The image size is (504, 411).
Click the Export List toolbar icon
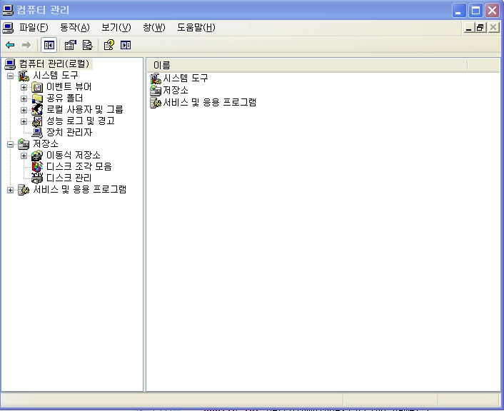pyautogui.click(x=87, y=45)
